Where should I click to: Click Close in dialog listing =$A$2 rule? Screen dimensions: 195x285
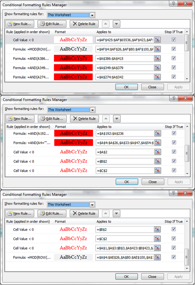[x=153, y=182]
